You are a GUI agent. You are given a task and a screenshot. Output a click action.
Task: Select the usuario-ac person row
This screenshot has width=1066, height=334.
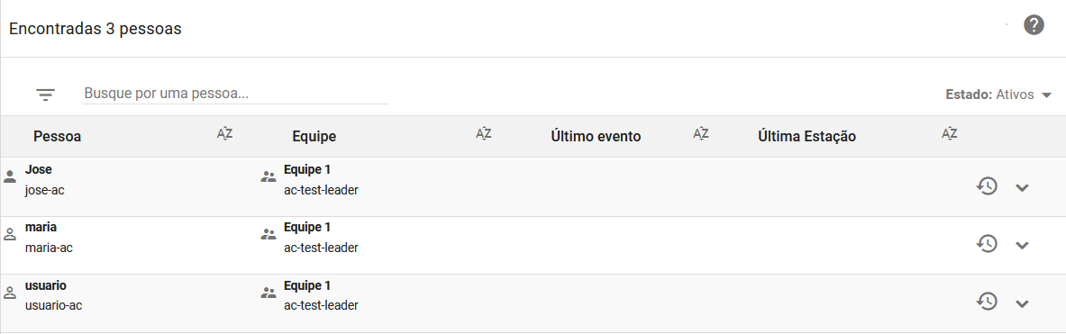click(x=533, y=302)
